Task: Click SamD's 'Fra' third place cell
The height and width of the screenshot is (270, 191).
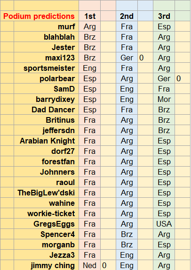Action: pyautogui.click(x=164, y=89)
